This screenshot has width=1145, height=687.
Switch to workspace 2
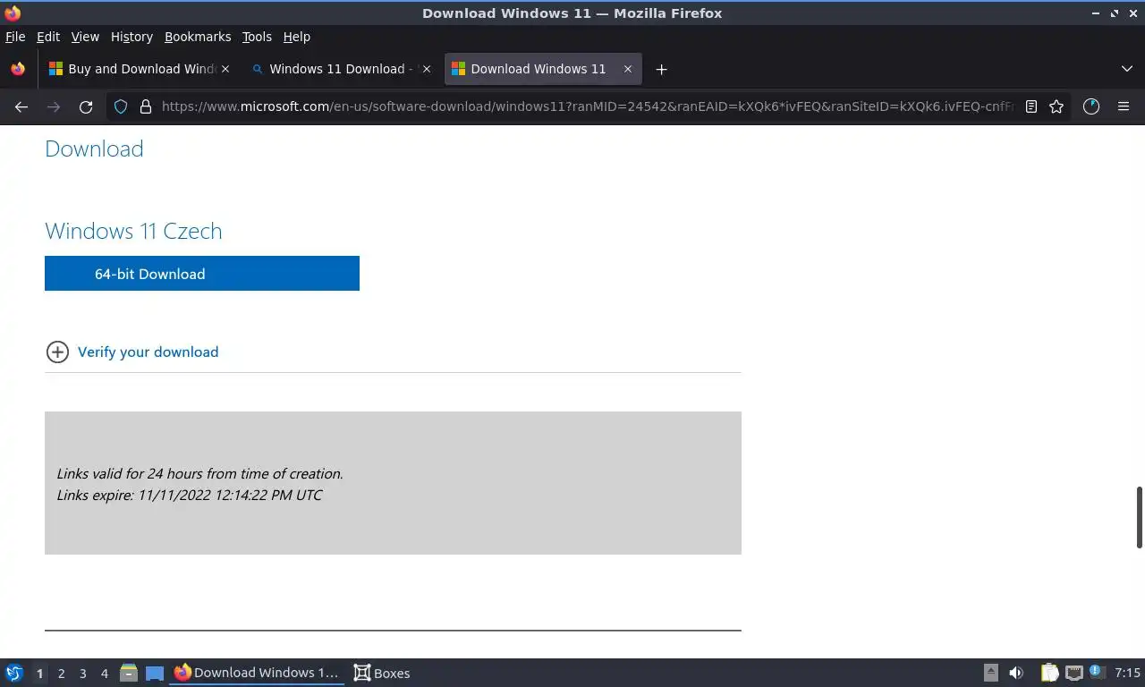tap(61, 673)
